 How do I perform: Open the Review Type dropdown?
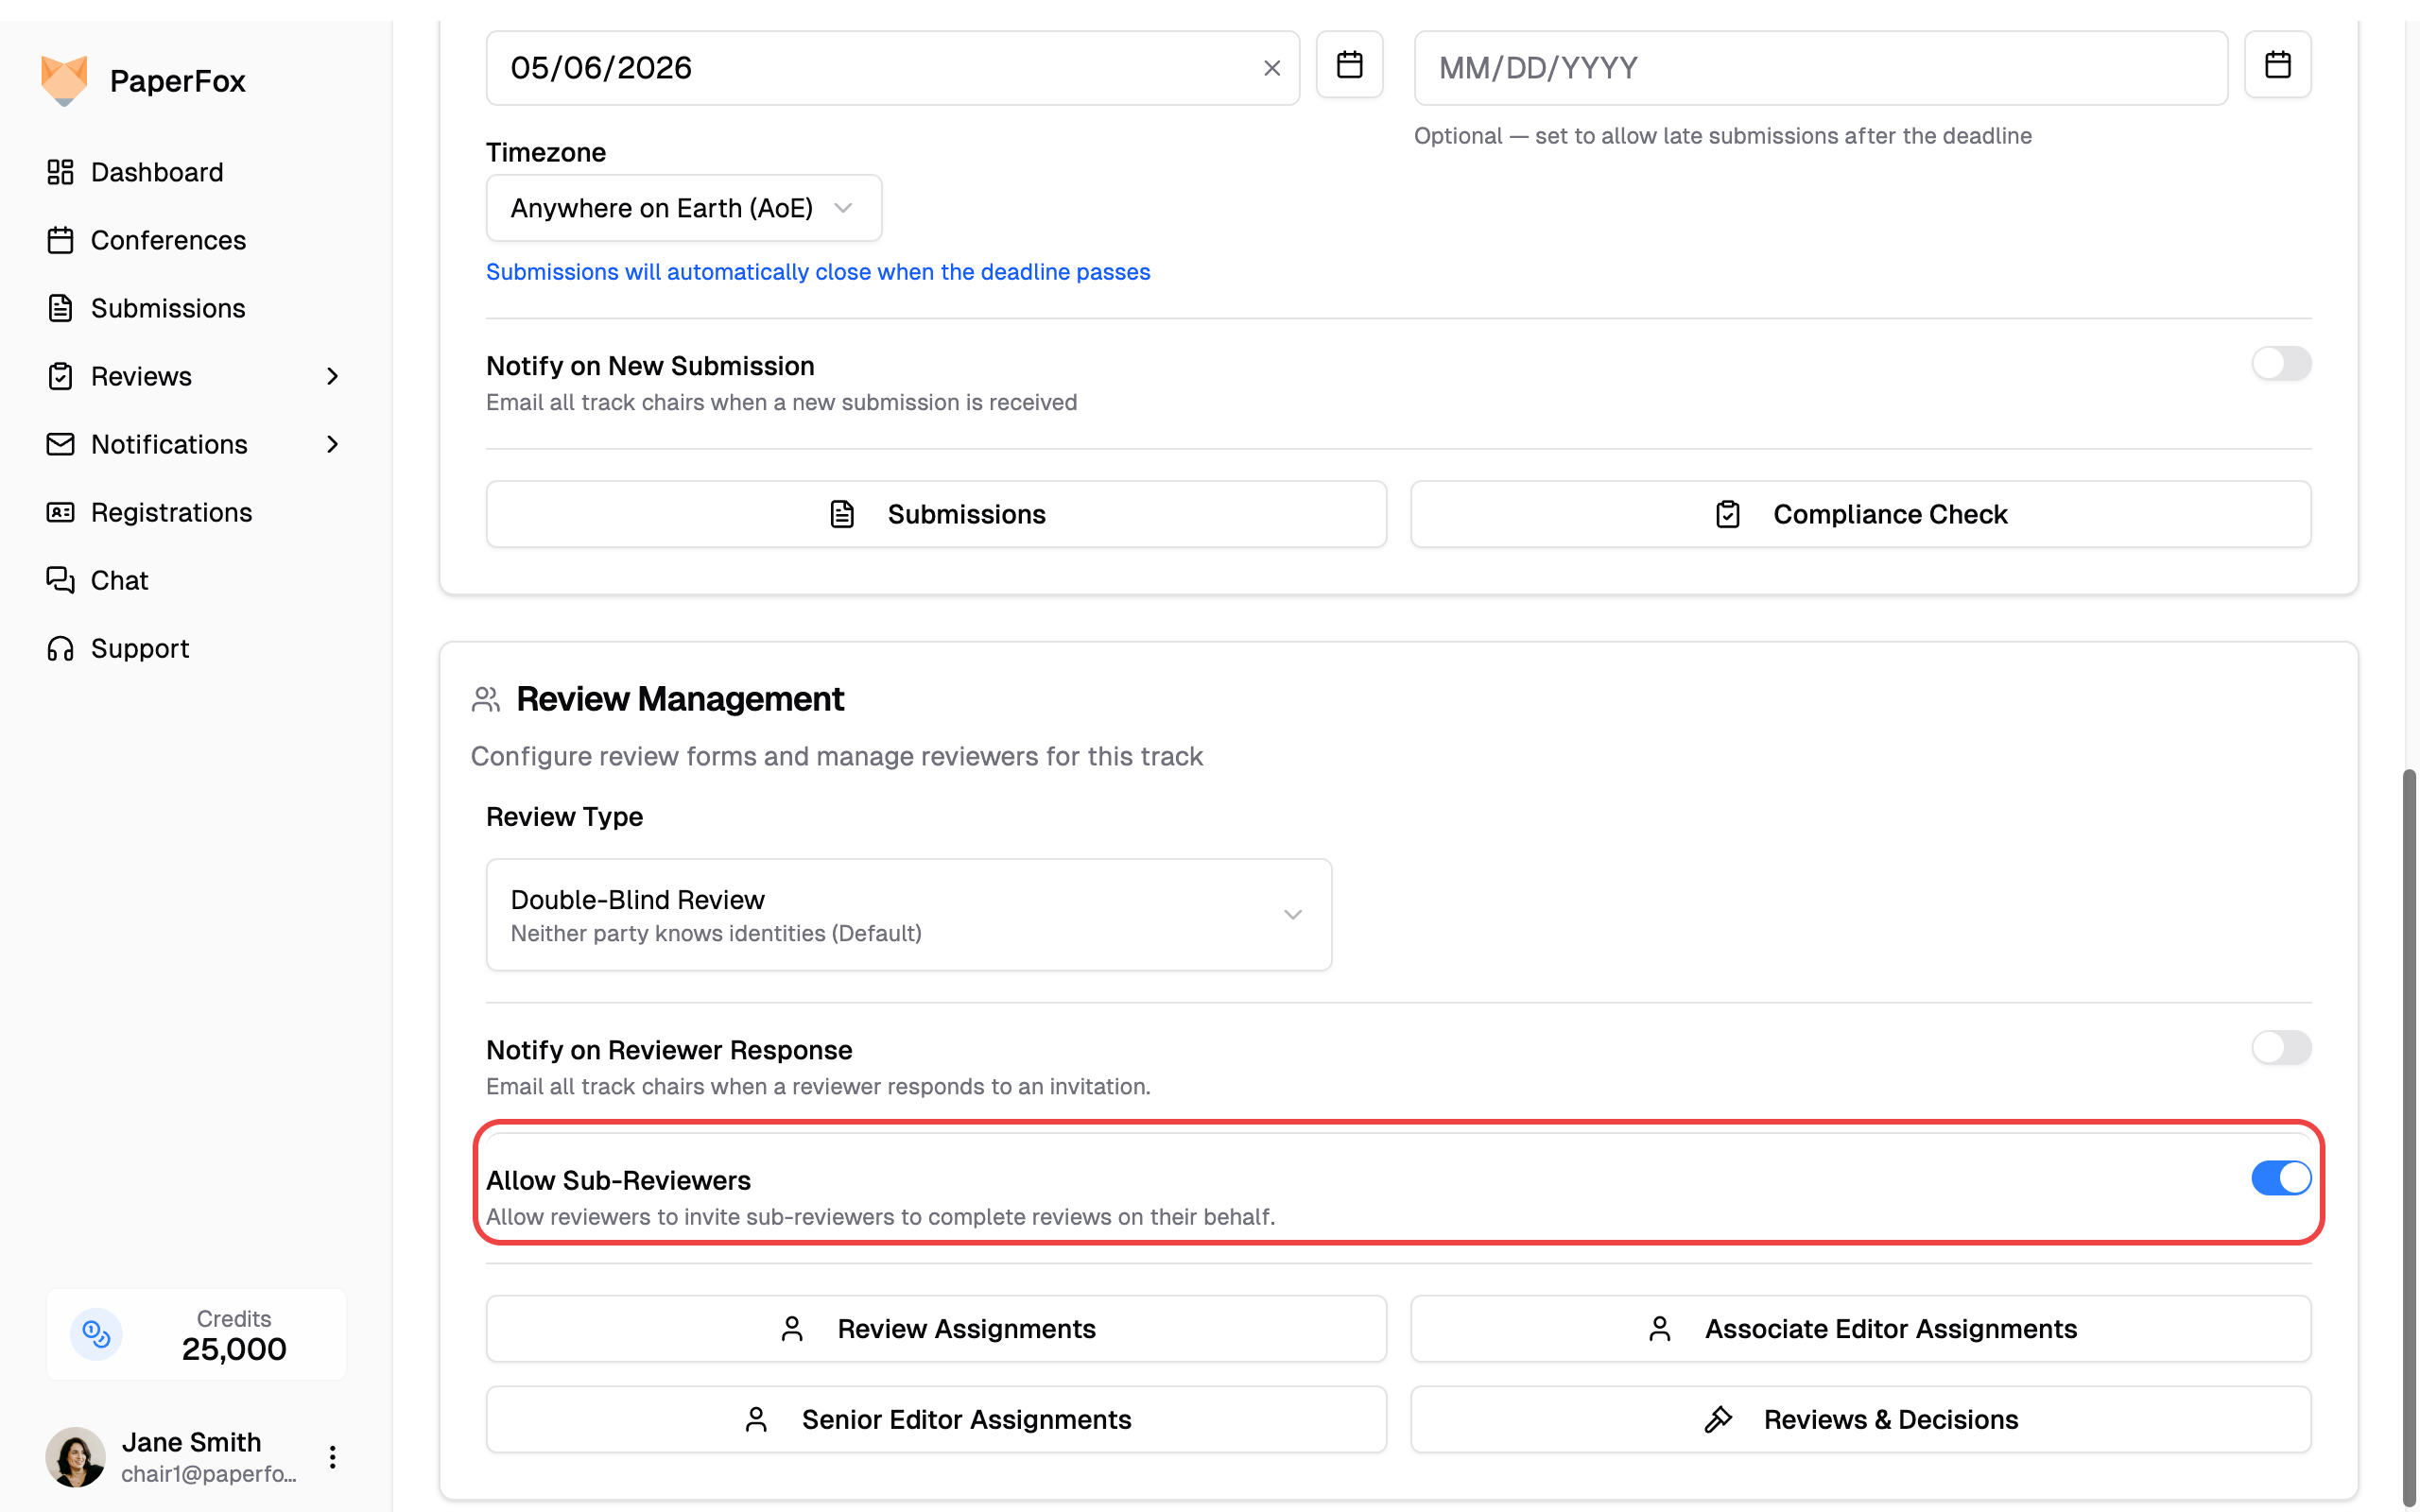click(x=908, y=914)
